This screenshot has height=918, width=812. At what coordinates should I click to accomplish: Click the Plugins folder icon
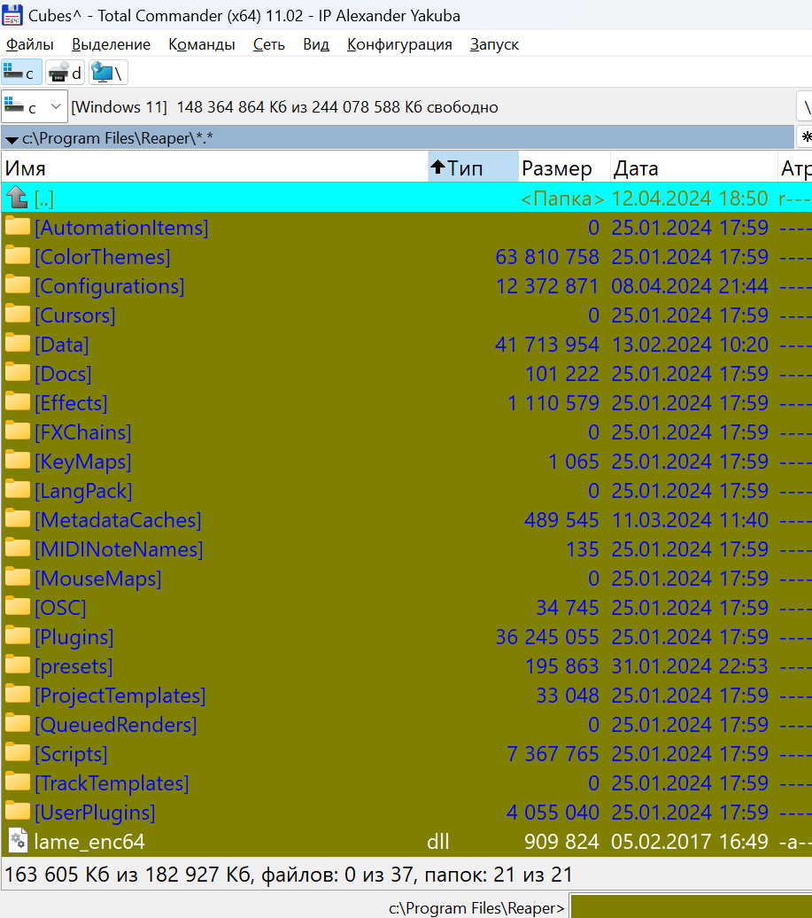(18, 636)
